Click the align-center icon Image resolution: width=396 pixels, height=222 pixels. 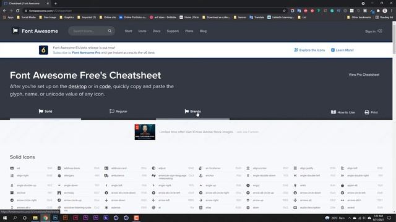pos(248,168)
